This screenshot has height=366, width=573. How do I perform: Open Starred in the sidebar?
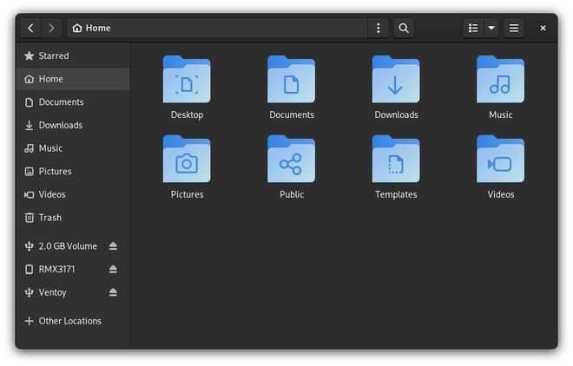73,56
